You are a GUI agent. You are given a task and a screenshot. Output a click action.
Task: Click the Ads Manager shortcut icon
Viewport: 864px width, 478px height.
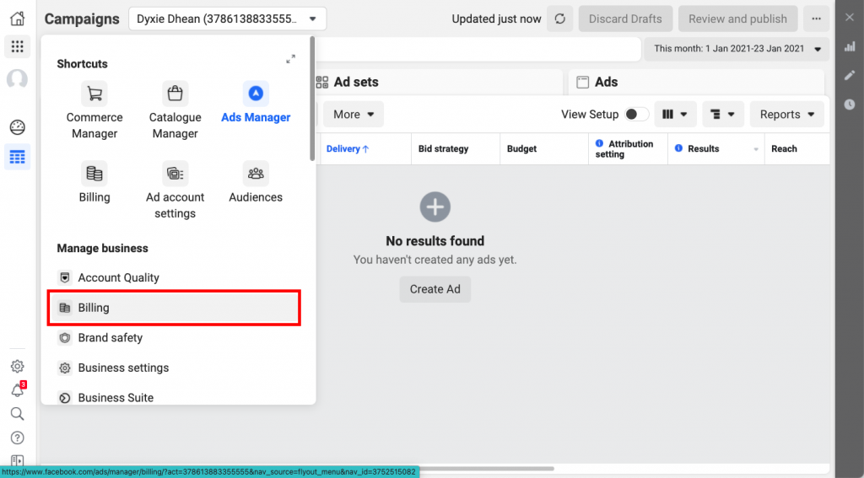click(x=256, y=94)
